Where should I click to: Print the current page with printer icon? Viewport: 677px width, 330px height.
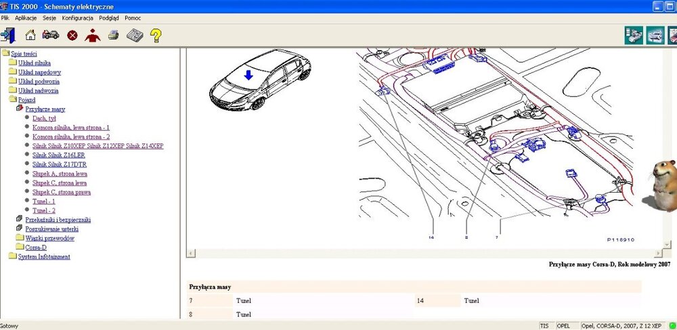click(113, 35)
